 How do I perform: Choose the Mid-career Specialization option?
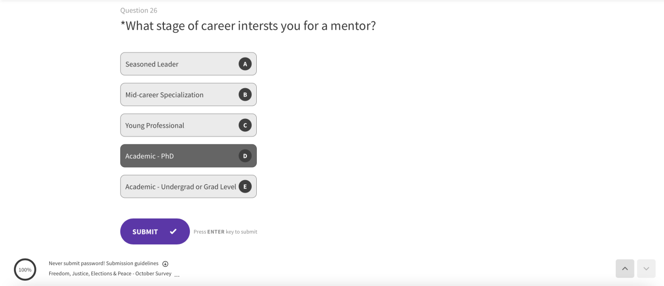point(179,94)
